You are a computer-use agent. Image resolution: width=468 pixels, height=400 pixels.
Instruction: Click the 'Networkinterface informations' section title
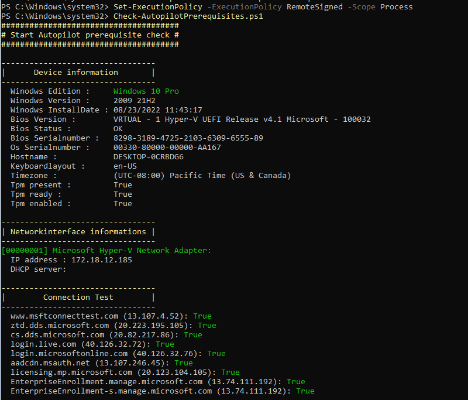point(78,232)
